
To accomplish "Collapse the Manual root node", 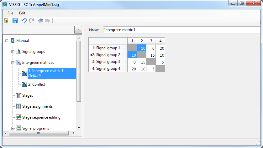I will point(7,41).
